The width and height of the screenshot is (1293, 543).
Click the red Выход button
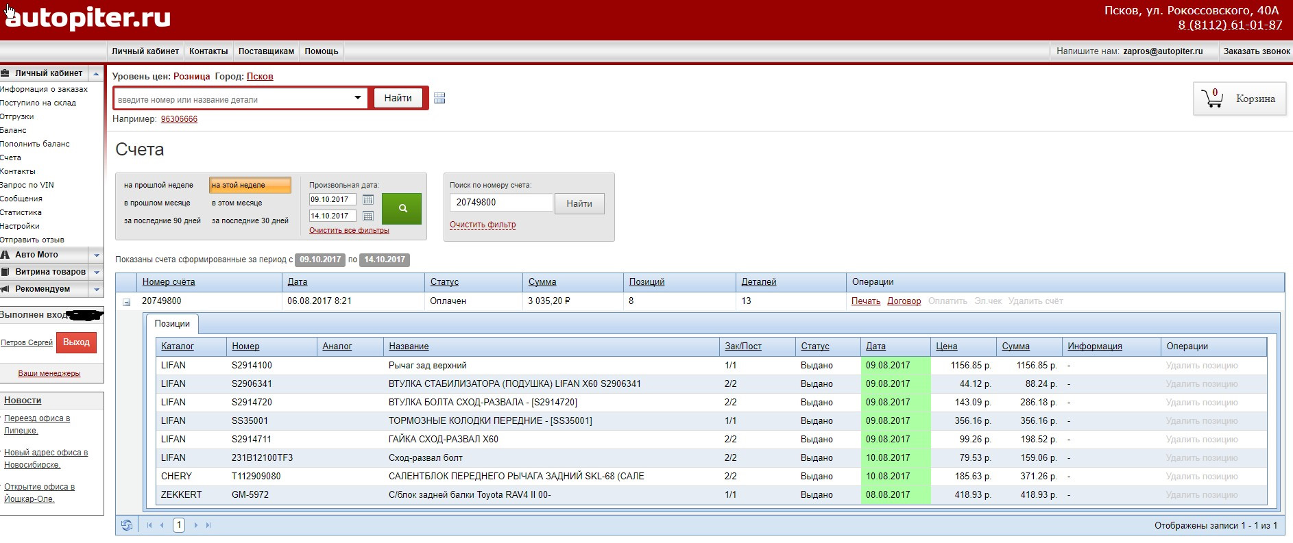click(76, 342)
